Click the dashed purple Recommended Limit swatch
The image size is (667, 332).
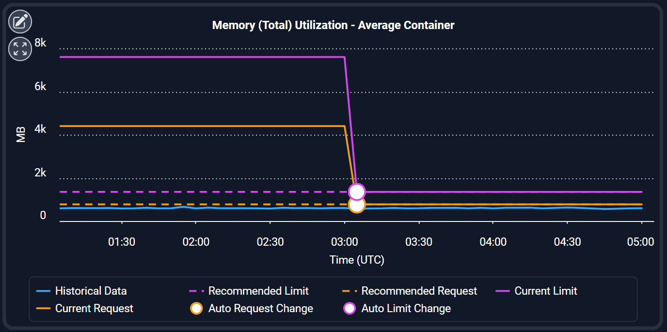(x=196, y=291)
